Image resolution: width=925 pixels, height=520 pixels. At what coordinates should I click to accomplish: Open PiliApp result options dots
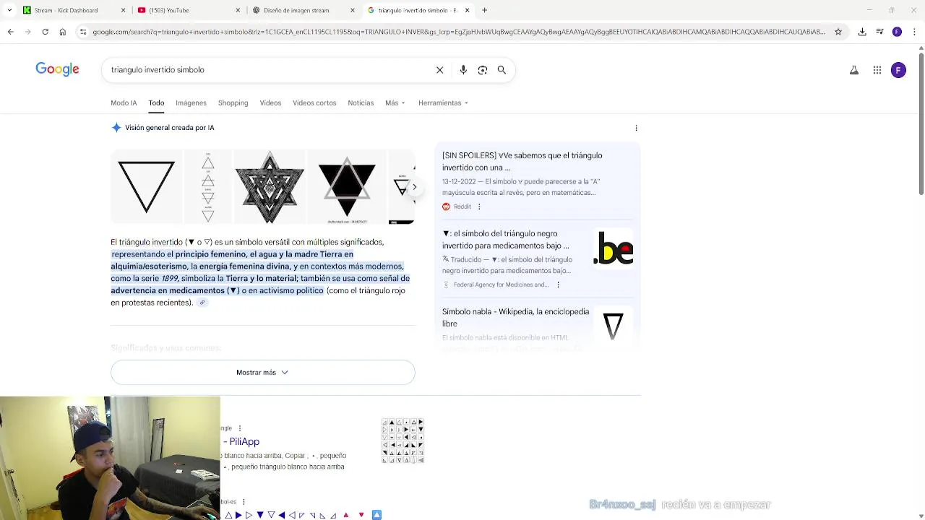click(240, 428)
